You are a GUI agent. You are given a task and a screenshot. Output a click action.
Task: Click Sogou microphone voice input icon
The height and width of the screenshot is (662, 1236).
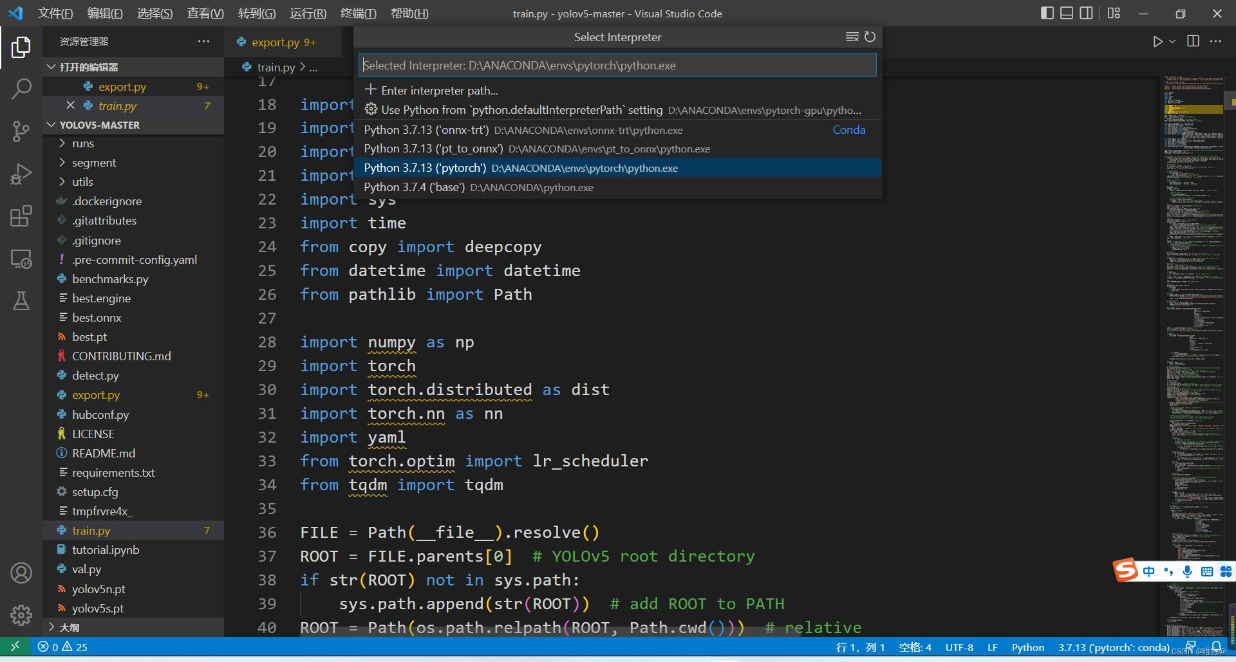pyautogui.click(x=1187, y=571)
